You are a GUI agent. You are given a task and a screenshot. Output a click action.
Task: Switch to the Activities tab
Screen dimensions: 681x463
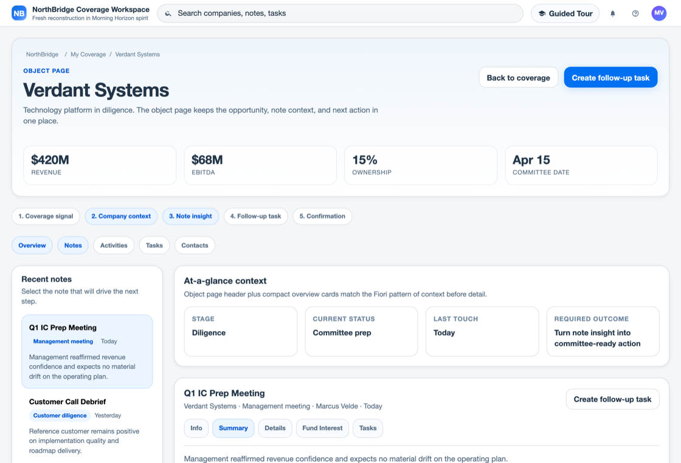point(114,245)
